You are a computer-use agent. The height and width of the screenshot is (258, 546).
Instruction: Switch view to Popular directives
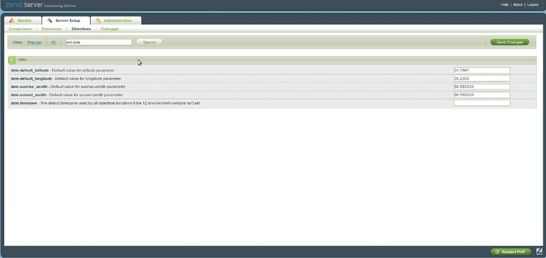[x=35, y=43]
